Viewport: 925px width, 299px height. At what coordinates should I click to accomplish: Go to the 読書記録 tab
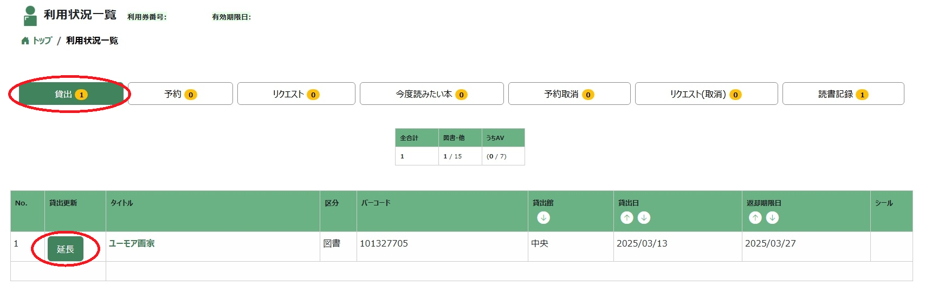[843, 94]
